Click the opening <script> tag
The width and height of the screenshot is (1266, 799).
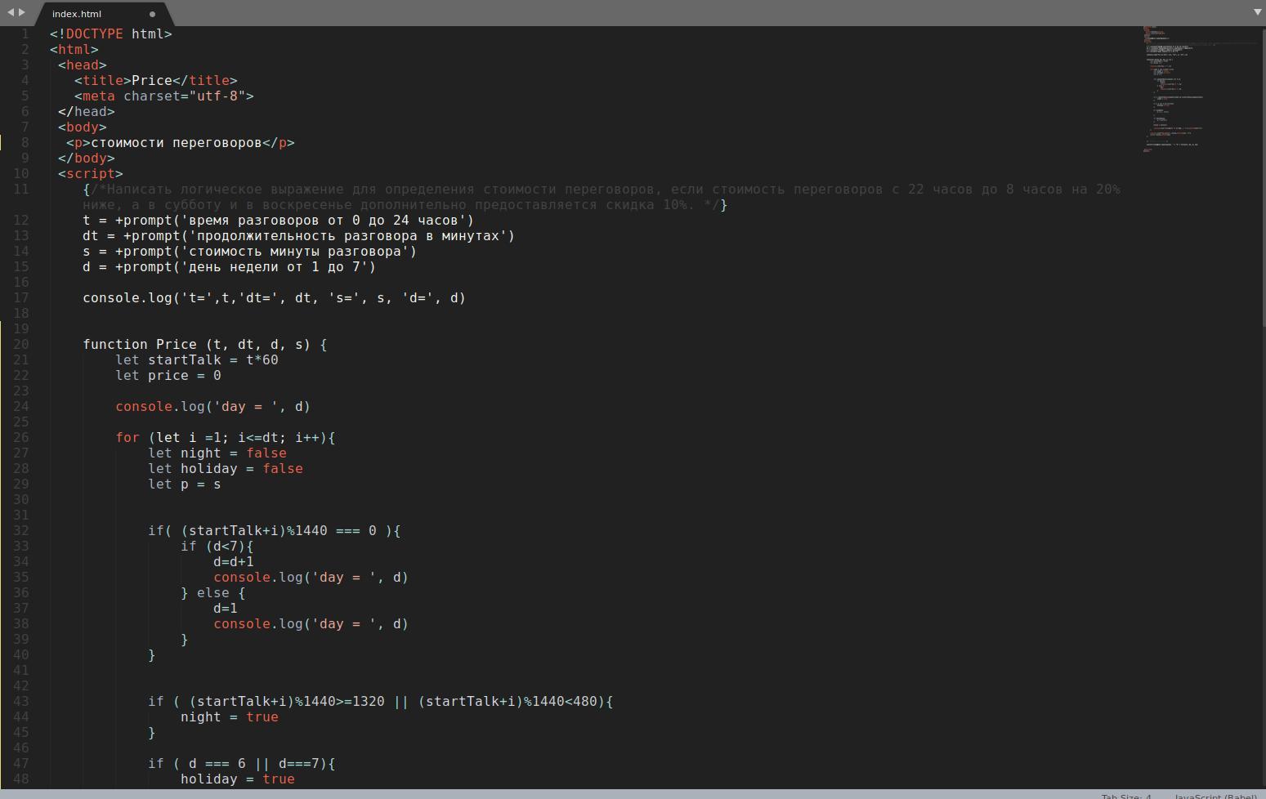click(x=90, y=173)
